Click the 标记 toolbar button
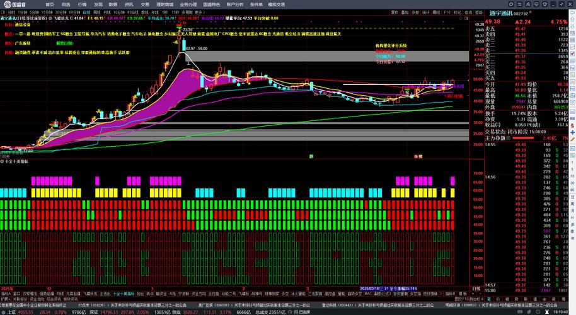 click(x=458, y=12)
